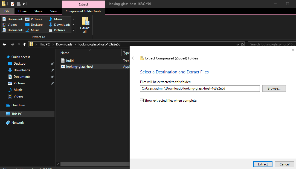Select the looking-glass-host application file
This screenshot has width=296, height=169.
(80, 66)
